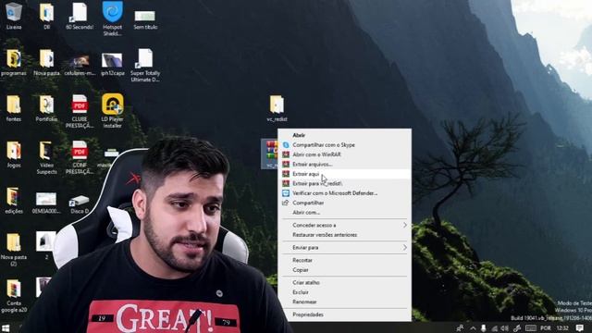Show hidden tray icons chevron
This screenshot has height=333, width=592.
click(x=473, y=328)
